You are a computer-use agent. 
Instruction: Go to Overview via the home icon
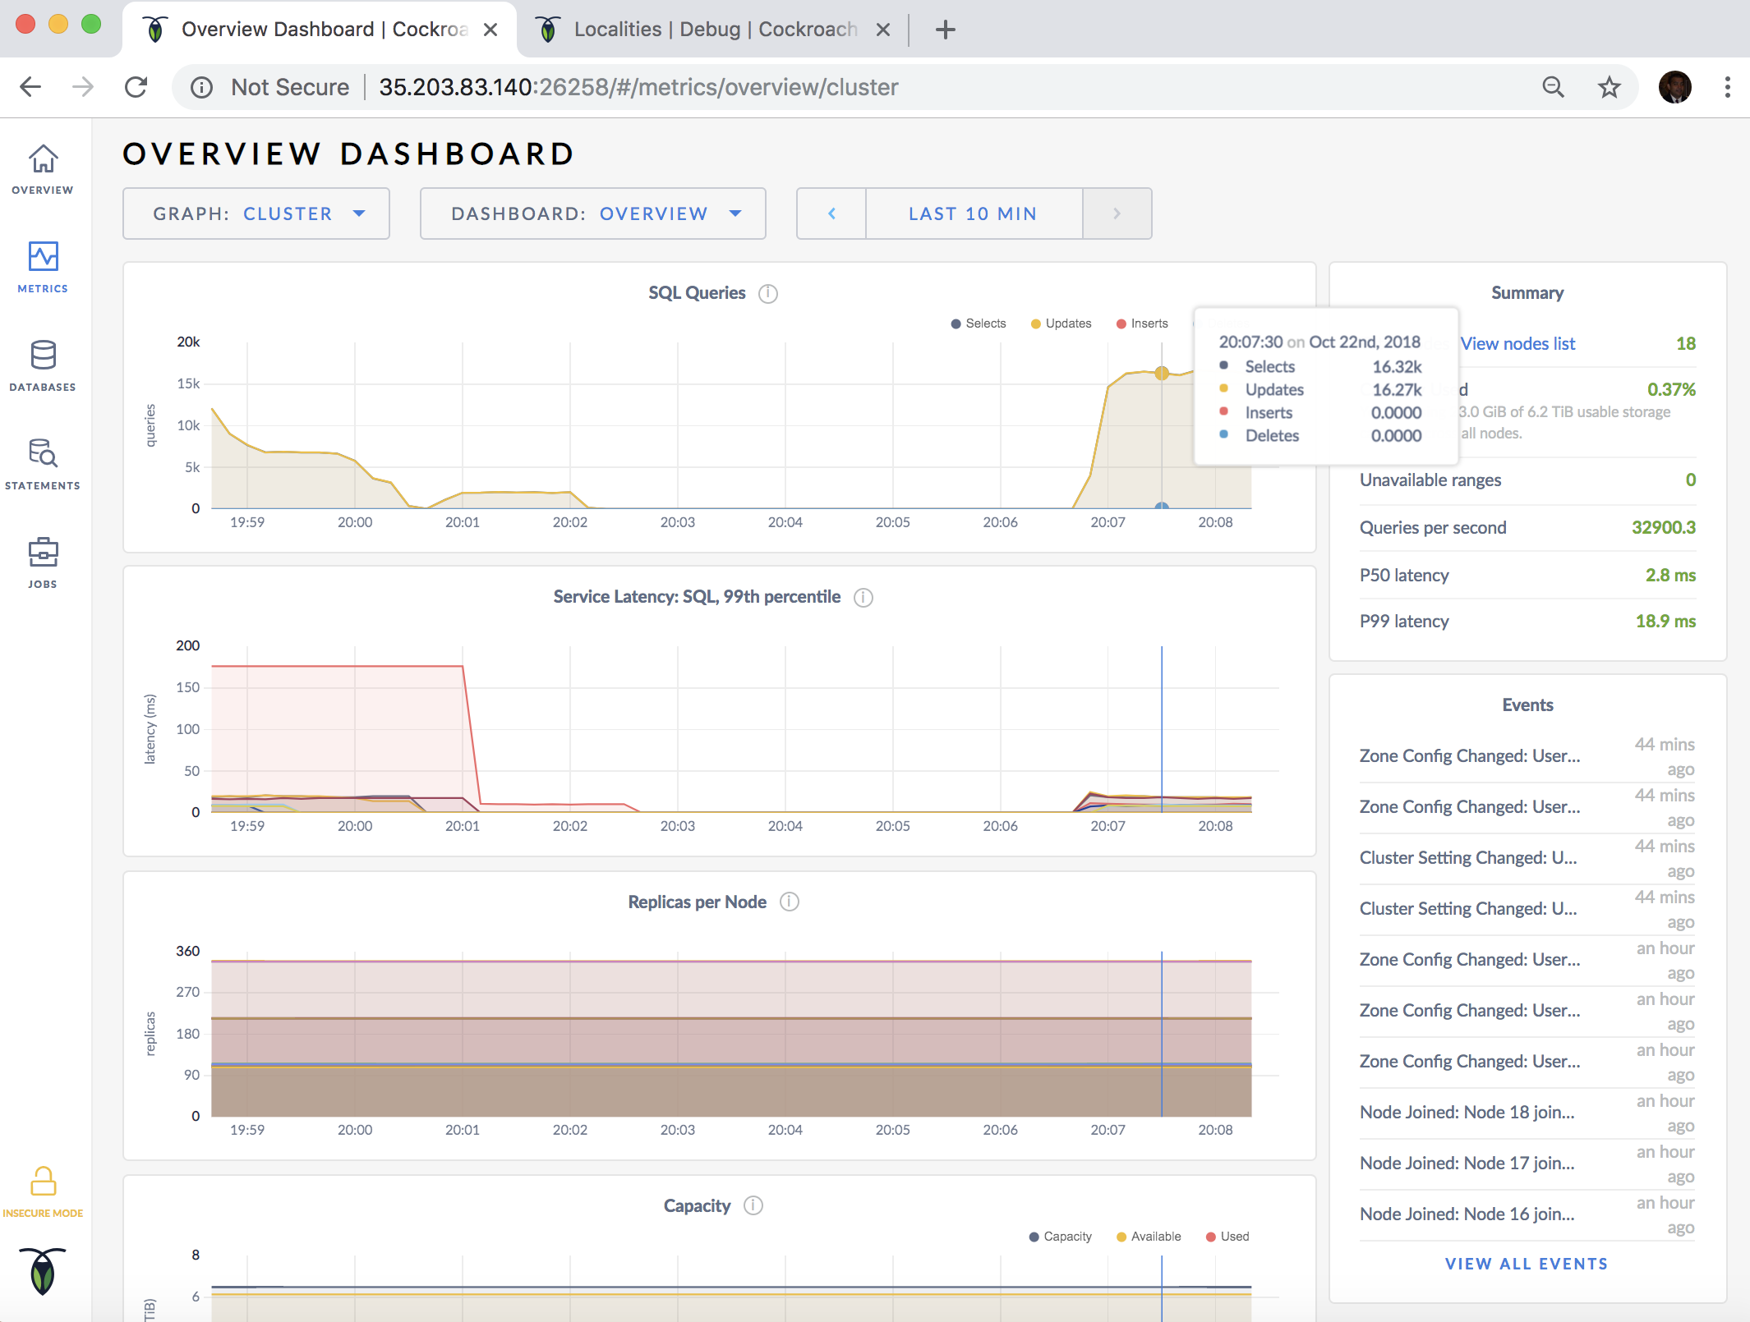(43, 164)
